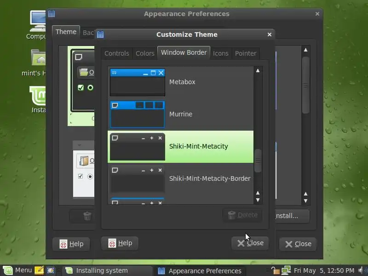The width and height of the screenshot is (368, 276).
Task: Click Install... button in Appearance Preferences
Action: click(x=292, y=216)
